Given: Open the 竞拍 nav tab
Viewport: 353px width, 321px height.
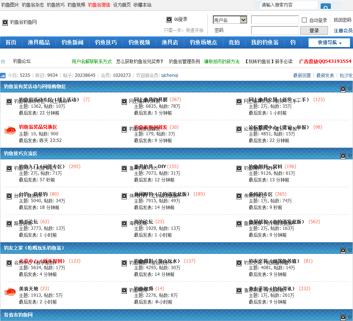Looking at the screenshot, I should tap(234, 43).
